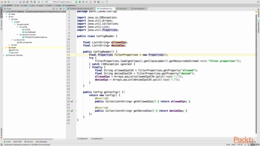Click the Hide Project panel icon
Screen dimensions: 260x146
(64, 9)
